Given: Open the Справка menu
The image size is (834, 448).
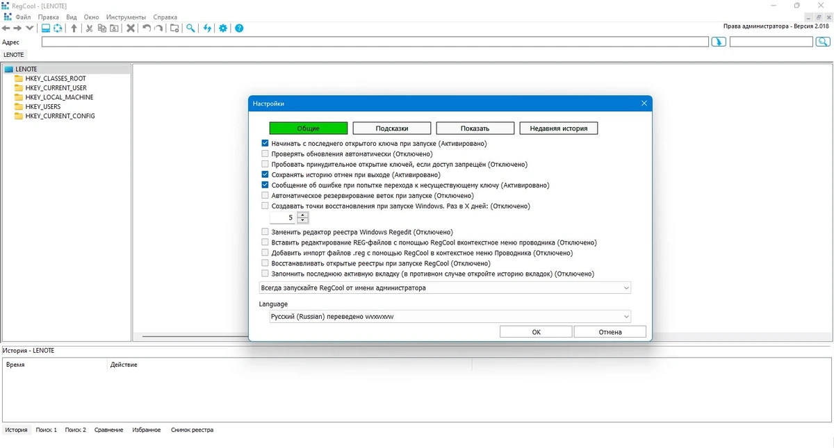Looking at the screenshot, I should pyautogui.click(x=165, y=17).
